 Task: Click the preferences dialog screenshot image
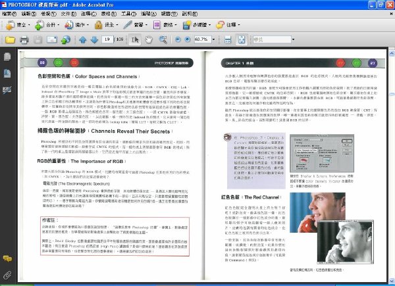tap(322, 153)
